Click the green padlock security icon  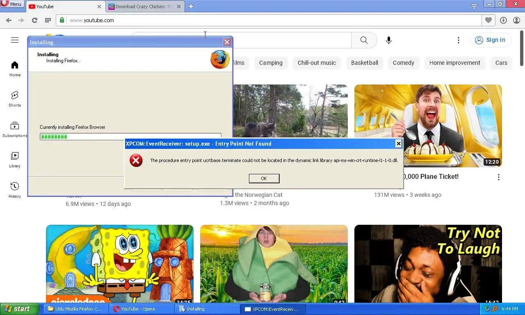click(x=62, y=20)
